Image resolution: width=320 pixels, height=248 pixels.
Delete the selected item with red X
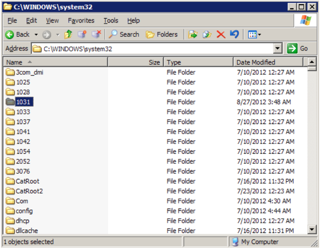[x=221, y=35]
